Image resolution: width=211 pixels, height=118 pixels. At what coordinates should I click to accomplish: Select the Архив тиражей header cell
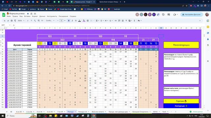22,45
